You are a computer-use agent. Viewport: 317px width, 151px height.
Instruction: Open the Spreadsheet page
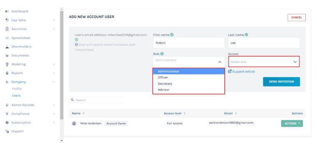(21, 38)
